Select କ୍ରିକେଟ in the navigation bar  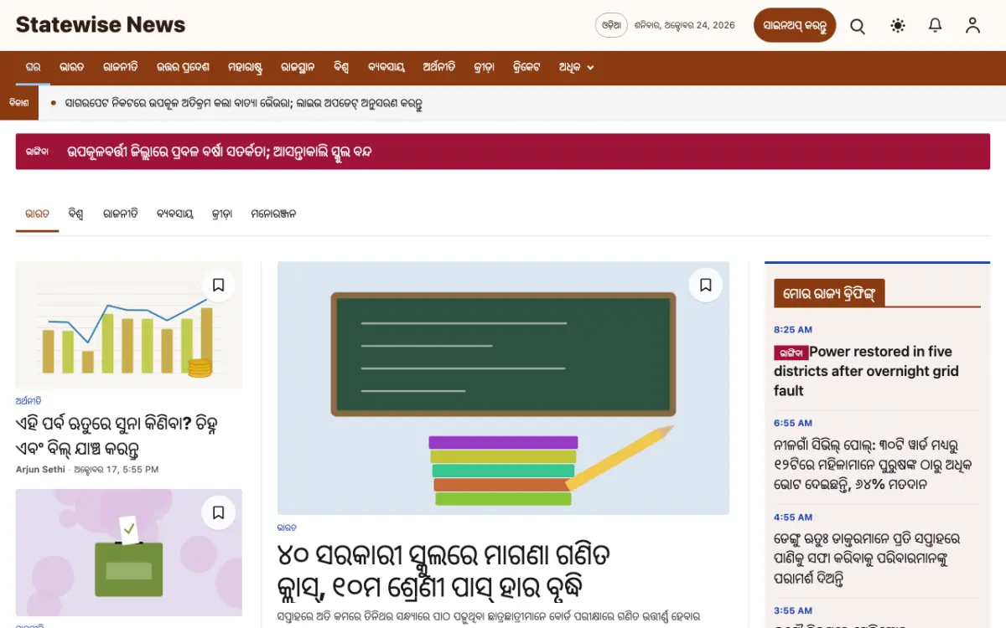click(x=526, y=67)
